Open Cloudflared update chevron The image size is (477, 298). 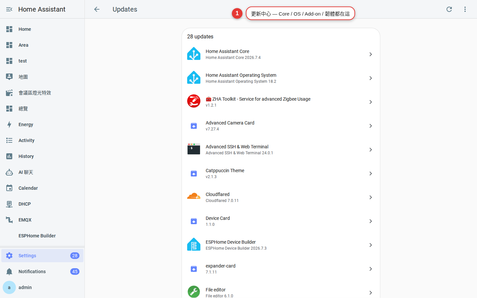371,197
